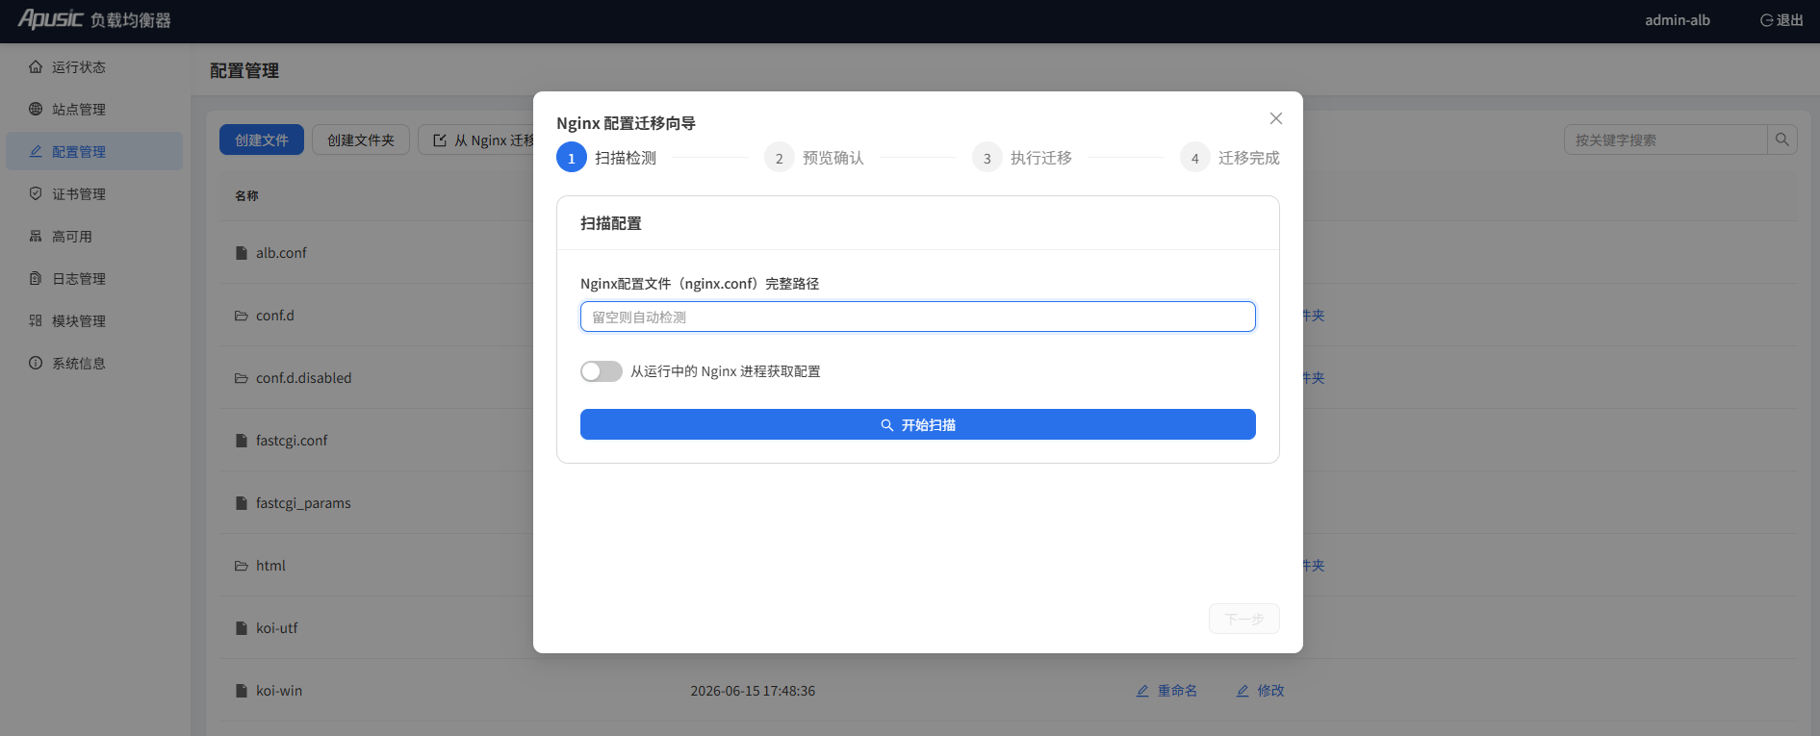Click the 开始扫描 button
The height and width of the screenshot is (736, 1820).
[x=918, y=424]
